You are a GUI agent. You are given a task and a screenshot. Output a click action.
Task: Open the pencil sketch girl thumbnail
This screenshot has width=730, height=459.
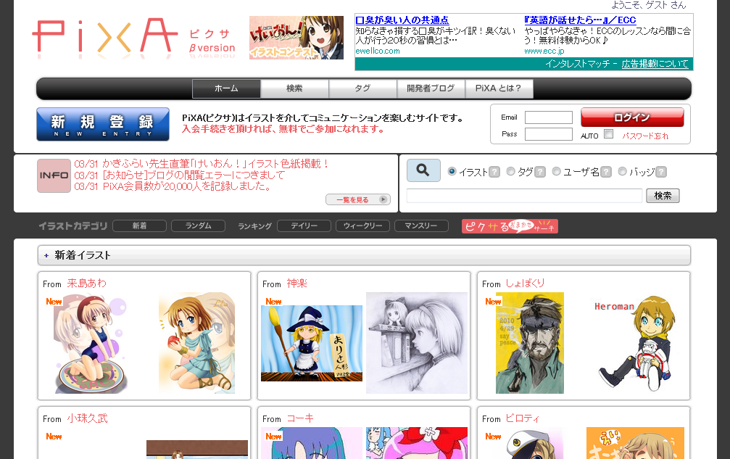[x=417, y=343]
